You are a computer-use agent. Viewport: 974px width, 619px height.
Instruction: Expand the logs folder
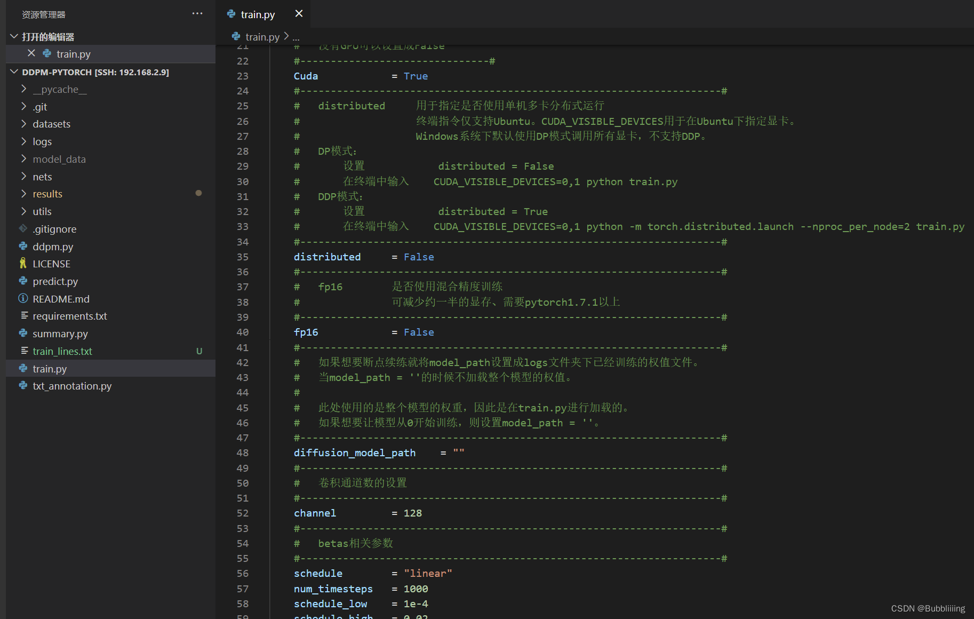23,141
